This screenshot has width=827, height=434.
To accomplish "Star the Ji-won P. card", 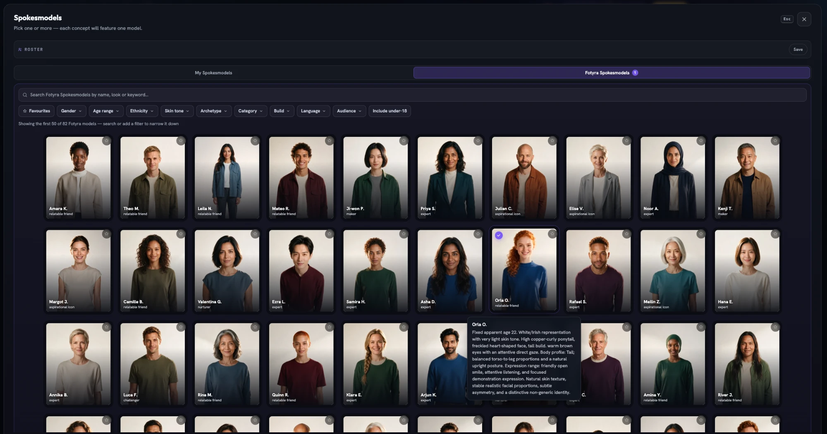I will tap(404, 141).
